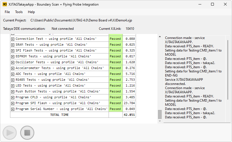Expand the EEPROM Tests row
This screenshot has width=232, height=142.
coord(13,57)
